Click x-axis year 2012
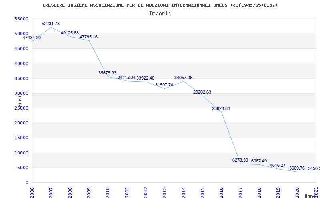320x200 pixels. (146, 193)
